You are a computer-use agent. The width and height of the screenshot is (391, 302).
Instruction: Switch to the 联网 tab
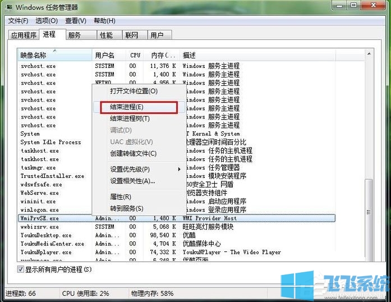[135, 35]
